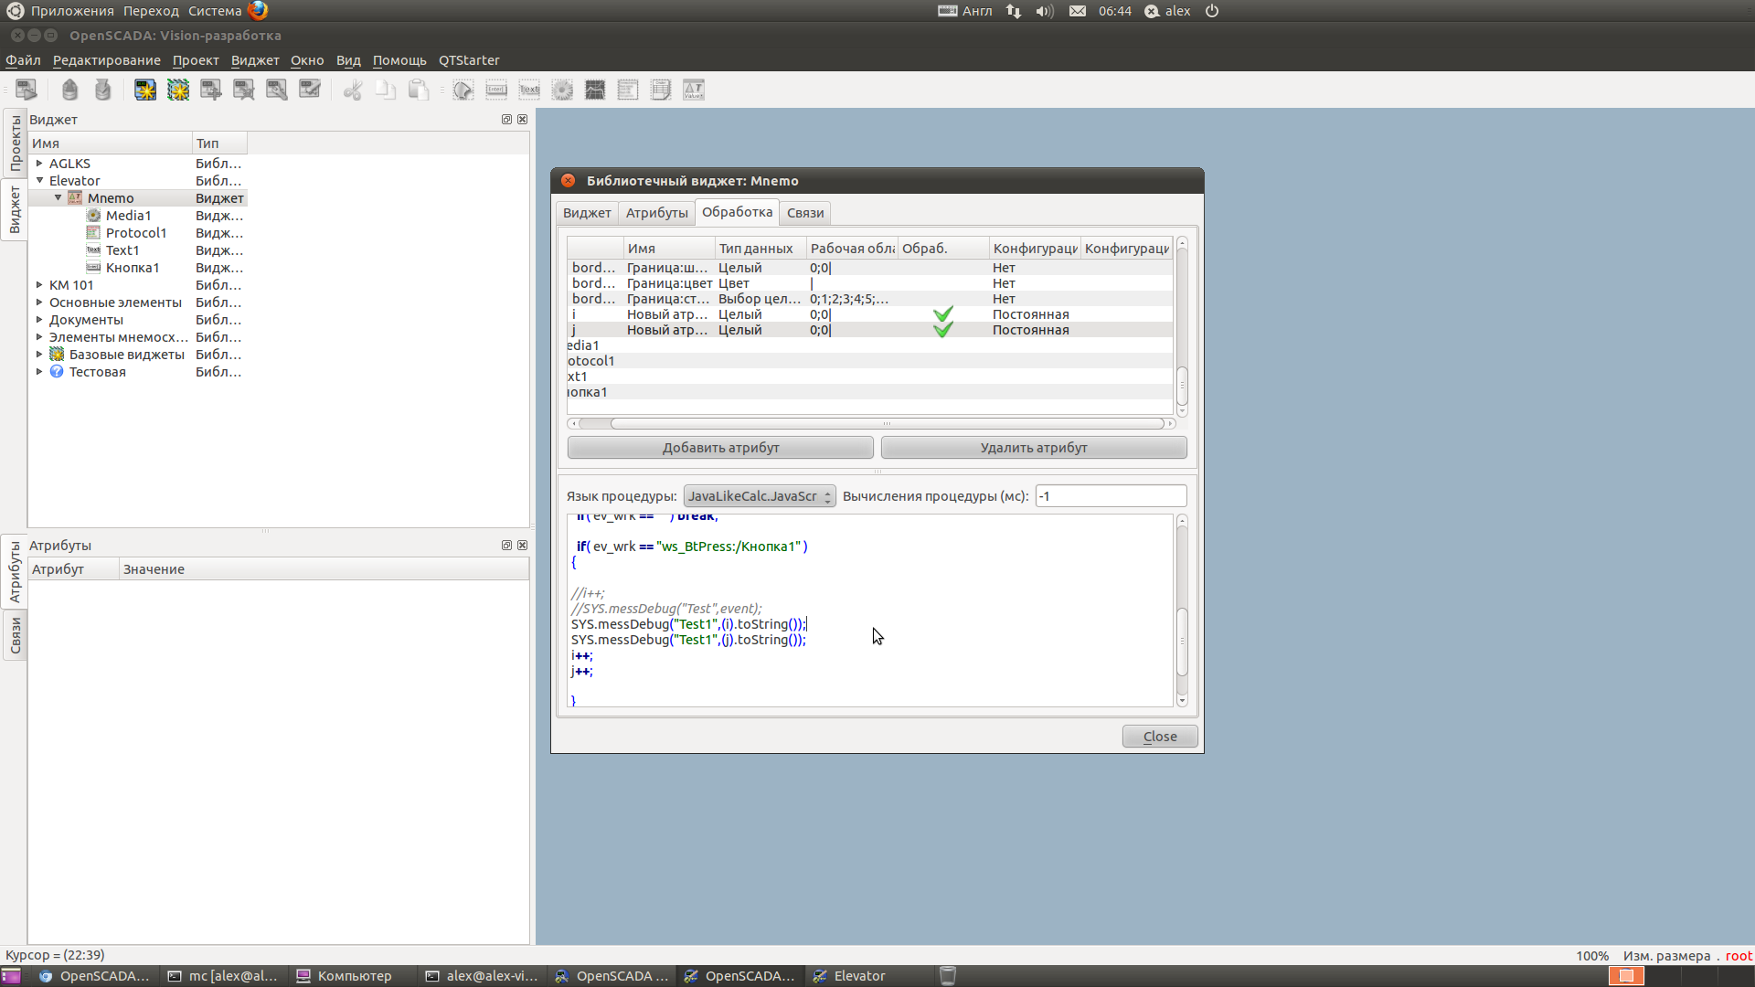
Task: Expand the AGLKS library tree node
Action: coord(39,164)
